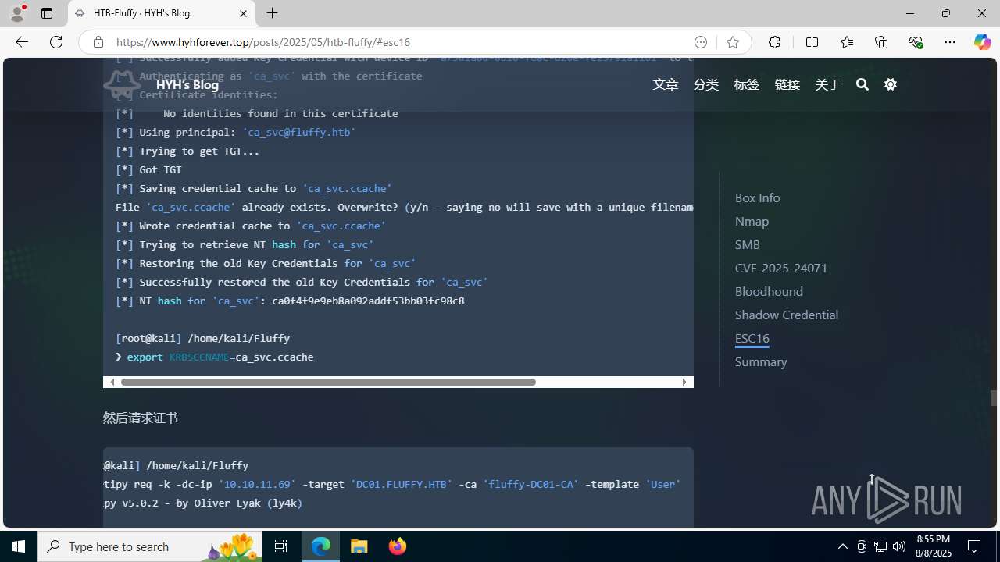Jump to Bloodhound section

(769, 291)
